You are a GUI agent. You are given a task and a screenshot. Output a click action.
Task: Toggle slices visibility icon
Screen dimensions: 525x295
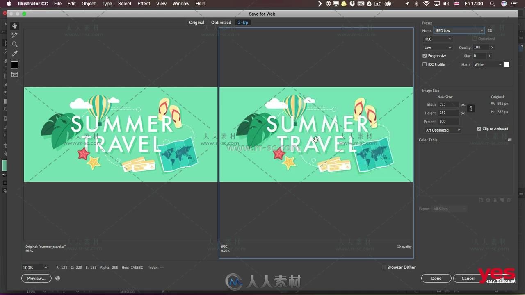click(14, 75)
